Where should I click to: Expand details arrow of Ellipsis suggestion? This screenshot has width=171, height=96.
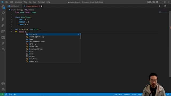click(x=79, y=34)
